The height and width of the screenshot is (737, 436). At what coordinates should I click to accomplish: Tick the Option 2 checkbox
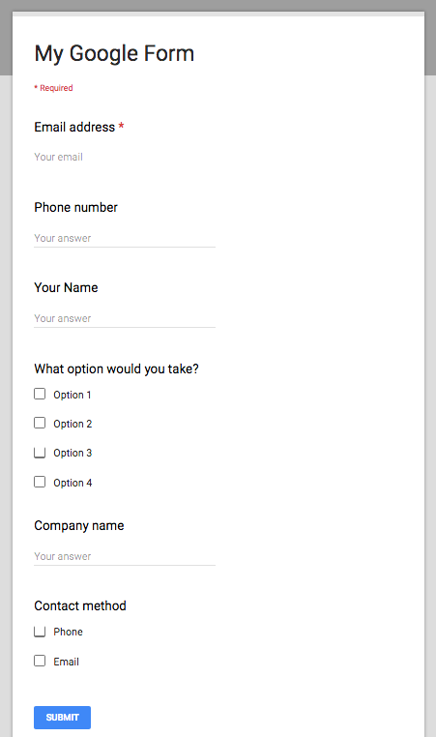pos(40,423)
